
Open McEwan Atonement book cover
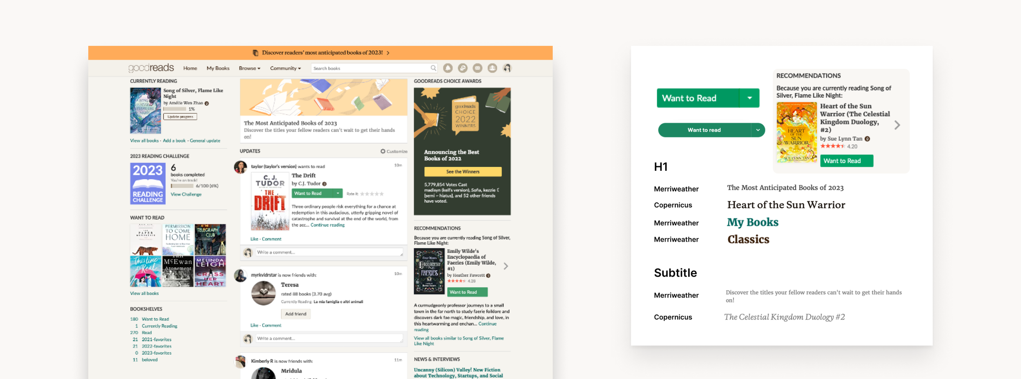[x=178, y=271]
